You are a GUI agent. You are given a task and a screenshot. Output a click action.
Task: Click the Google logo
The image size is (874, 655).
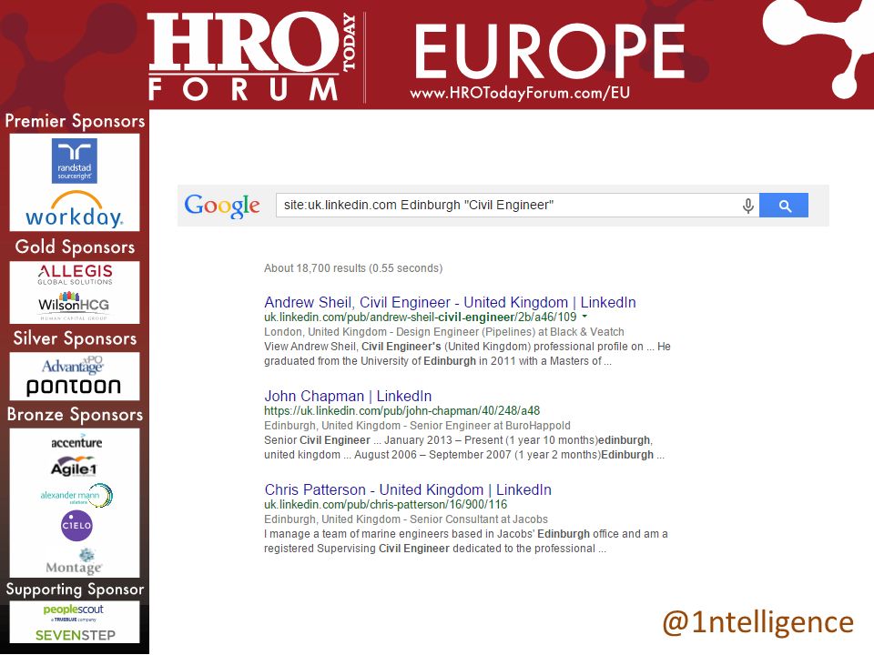pyautogui.click(x=222, y=207)
